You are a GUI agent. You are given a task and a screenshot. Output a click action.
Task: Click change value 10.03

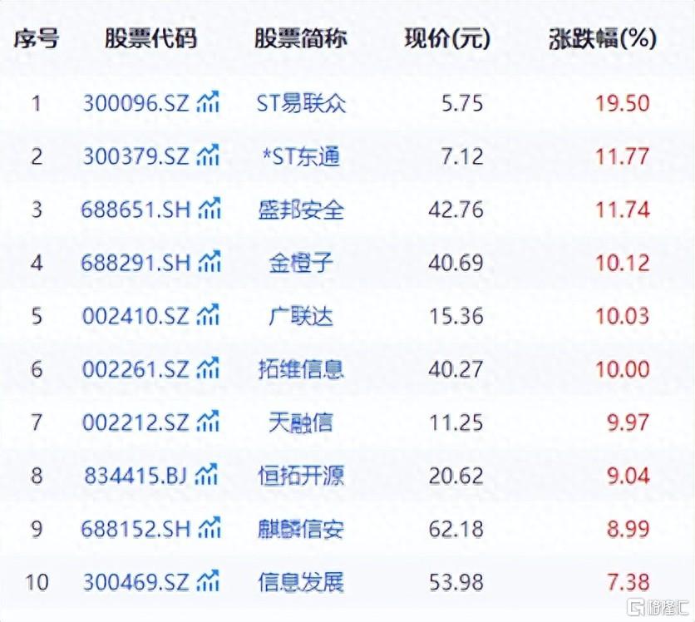coord(623,316)
